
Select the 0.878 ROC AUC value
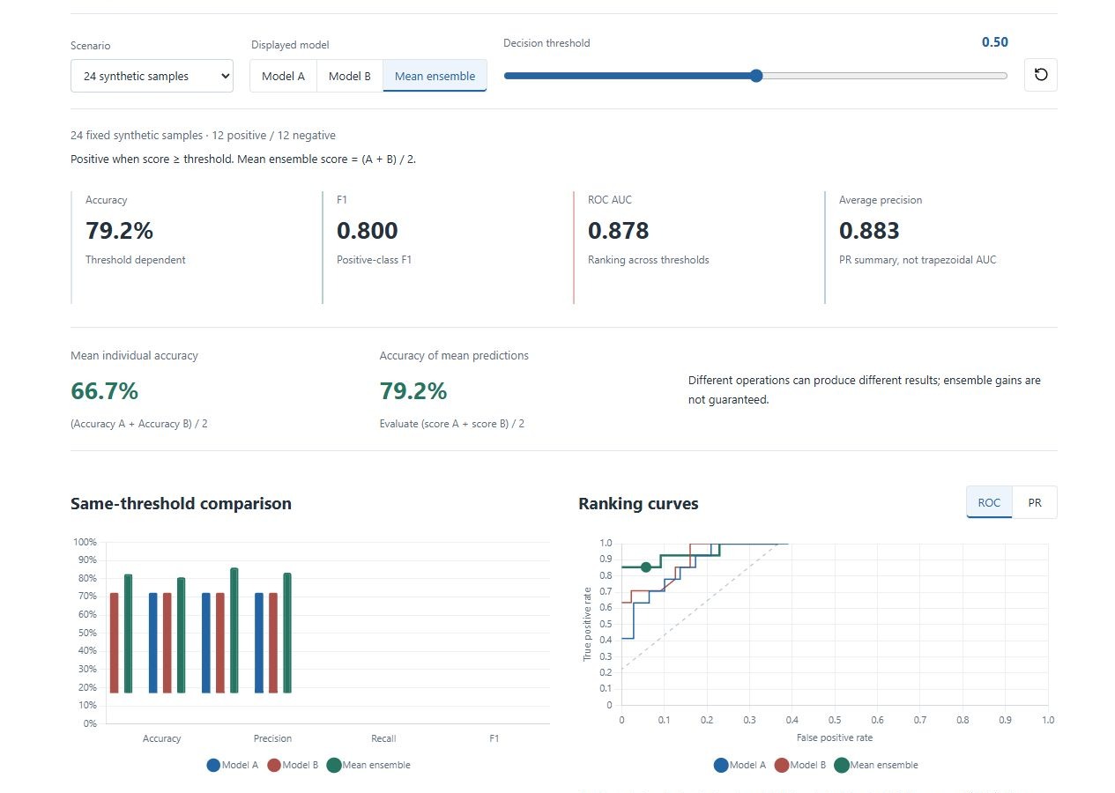tap(619, 231)
